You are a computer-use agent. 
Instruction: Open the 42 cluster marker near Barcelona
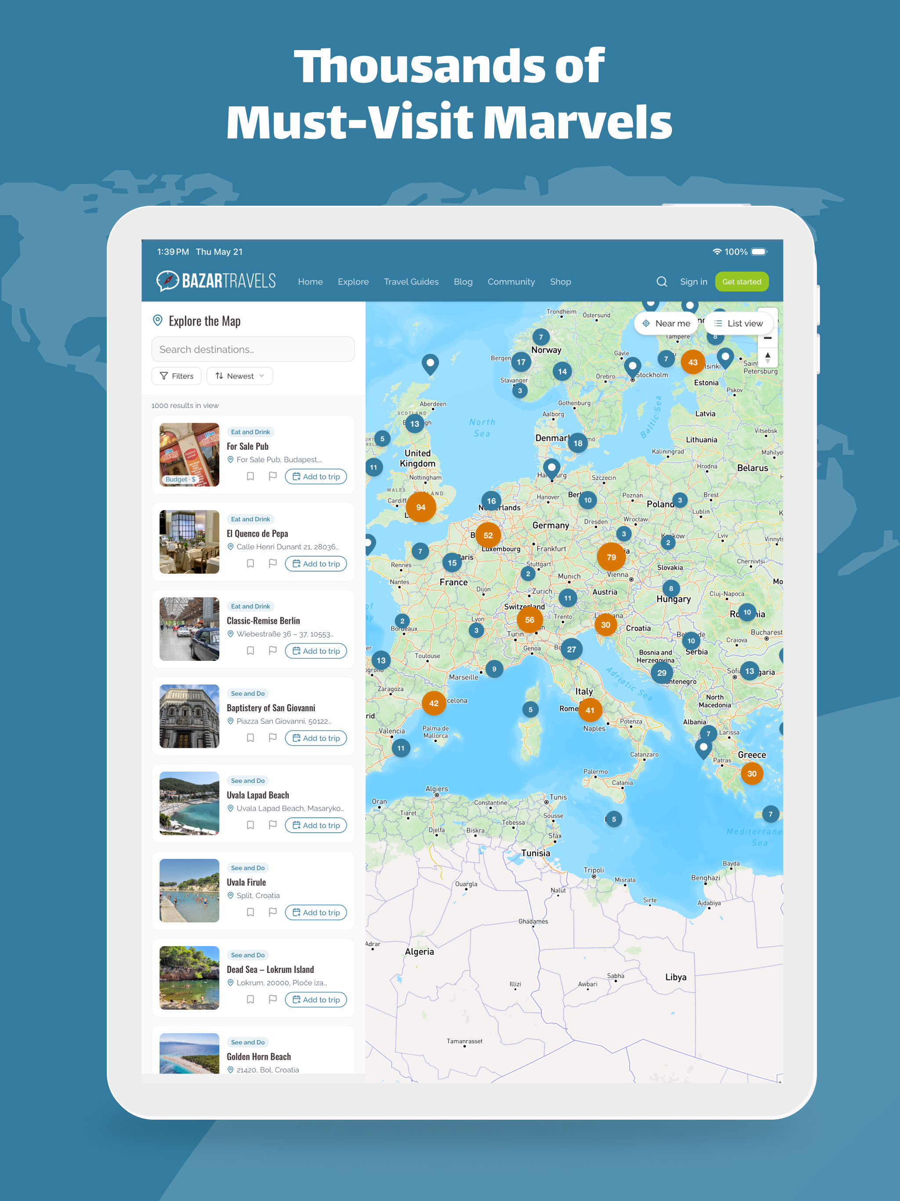pos(434,703)
